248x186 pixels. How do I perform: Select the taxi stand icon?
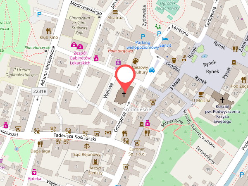[152, 70]
